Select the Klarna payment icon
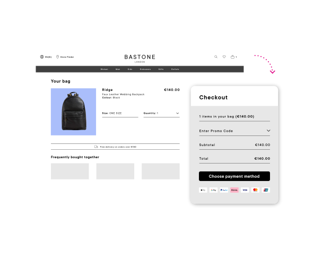This screenshot has height=254, width=314. tap(234, 190)
